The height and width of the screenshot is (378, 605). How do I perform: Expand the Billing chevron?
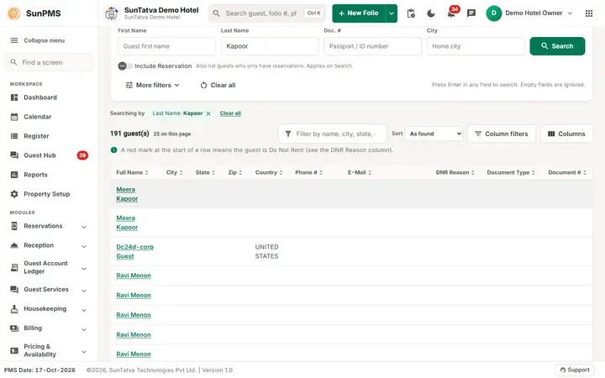[x=84, y=329]
